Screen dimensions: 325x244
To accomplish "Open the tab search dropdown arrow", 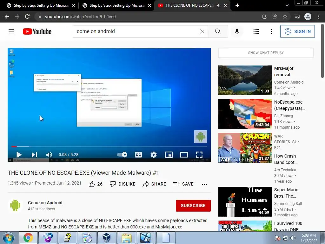I will tap(287, 5).
